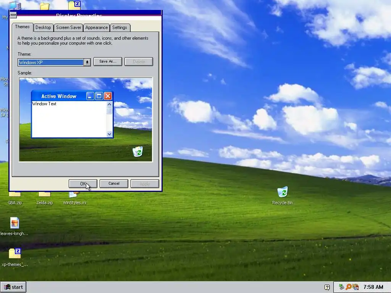391x293 pixels.
Task: Click the sample window scroll-down arrow
Action: click(109, 134)
